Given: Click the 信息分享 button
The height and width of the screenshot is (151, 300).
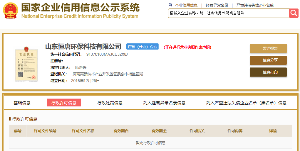Looking at the screenshot, I should tap(268, 60).
